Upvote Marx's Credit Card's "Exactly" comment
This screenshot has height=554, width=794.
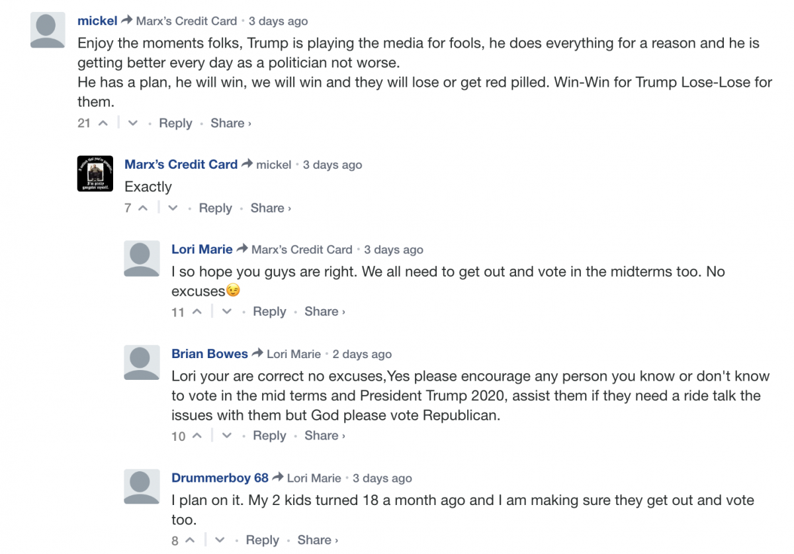tap(143, 208)
